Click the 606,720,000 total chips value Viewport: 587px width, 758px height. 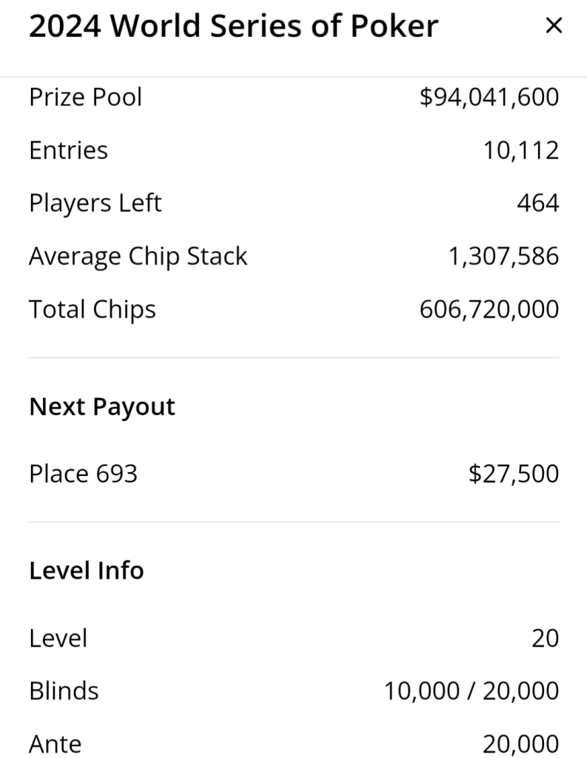[x=489, y=309]
